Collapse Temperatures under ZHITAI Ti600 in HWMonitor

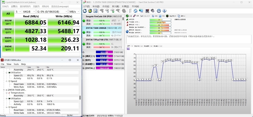coord(7,93)
